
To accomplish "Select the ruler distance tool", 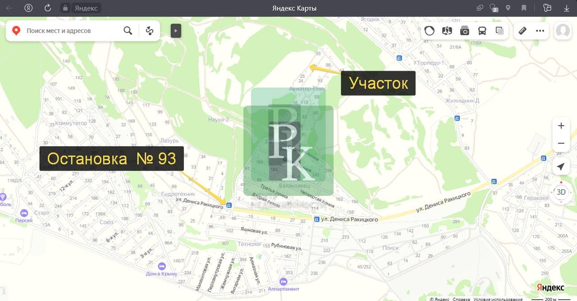I will (522, 31).
